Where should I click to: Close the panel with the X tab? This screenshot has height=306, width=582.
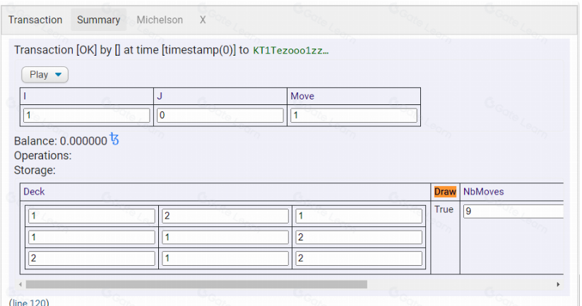pos(203,20)
